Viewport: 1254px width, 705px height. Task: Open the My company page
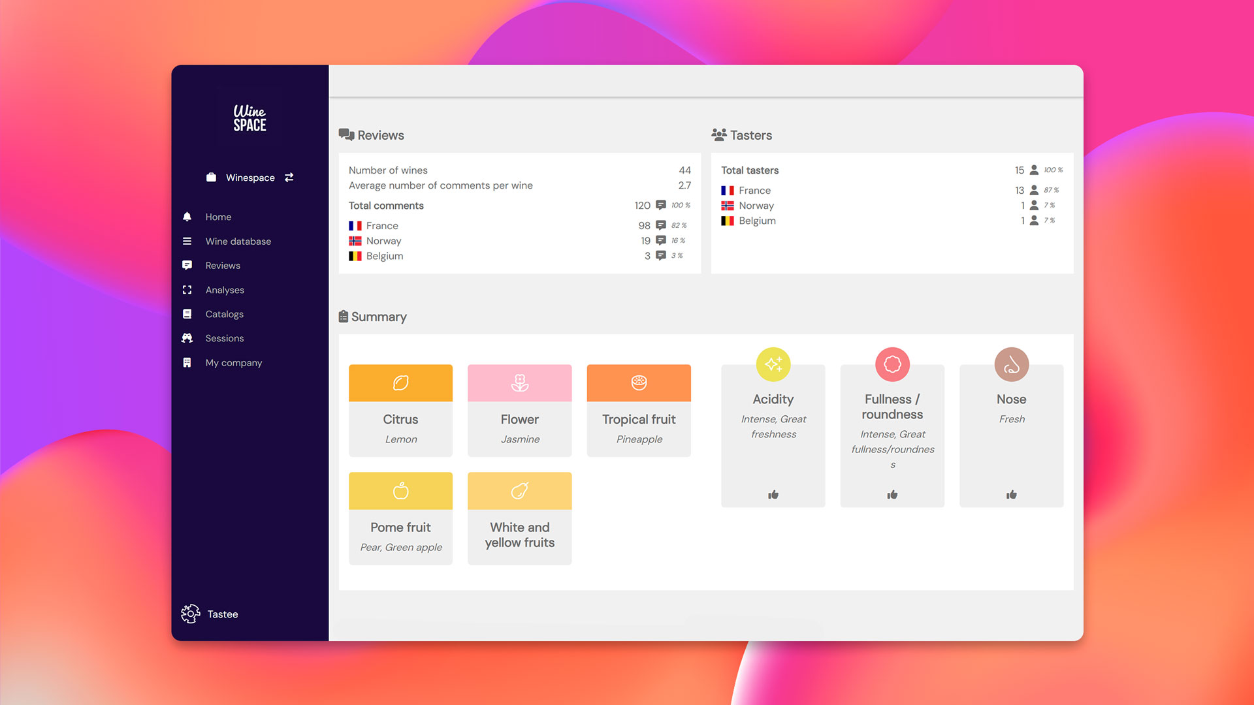pyautogui.click(x=233, y=363)
